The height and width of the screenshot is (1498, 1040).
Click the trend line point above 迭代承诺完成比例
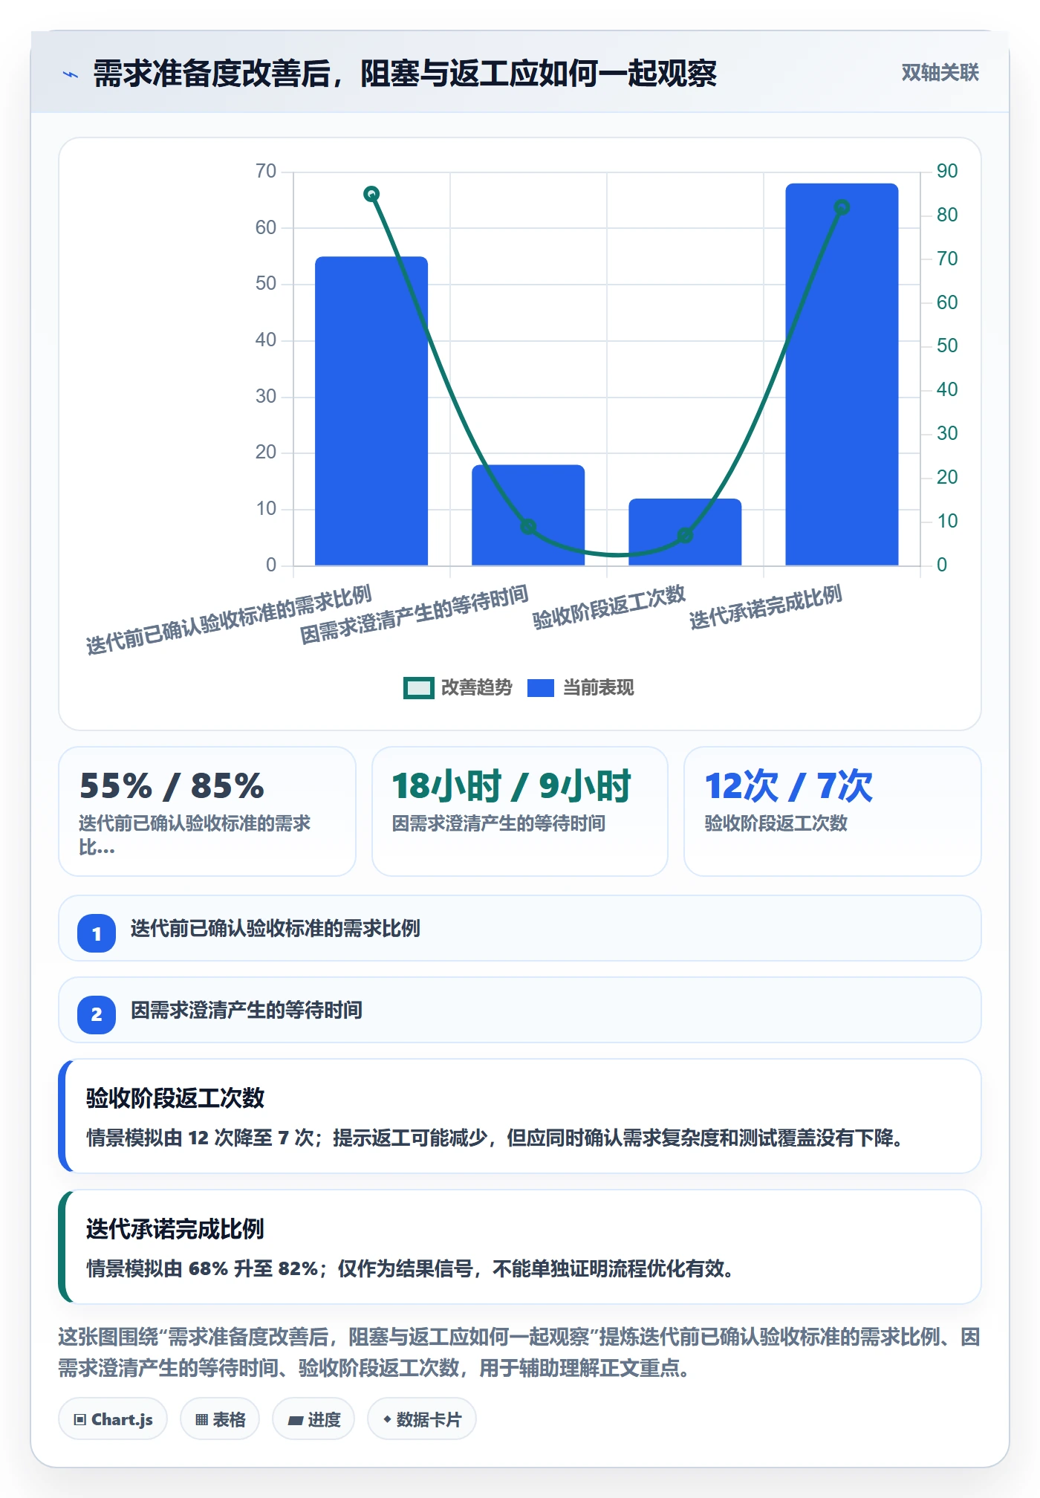[x=842, y=207]
